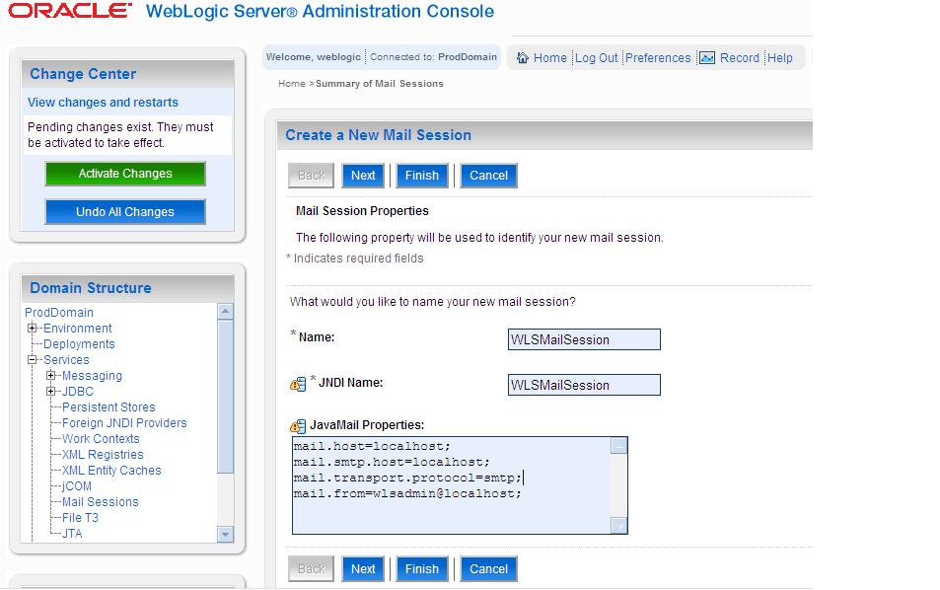Click the Create a New Mail Session title

click(x=379, y=135)
